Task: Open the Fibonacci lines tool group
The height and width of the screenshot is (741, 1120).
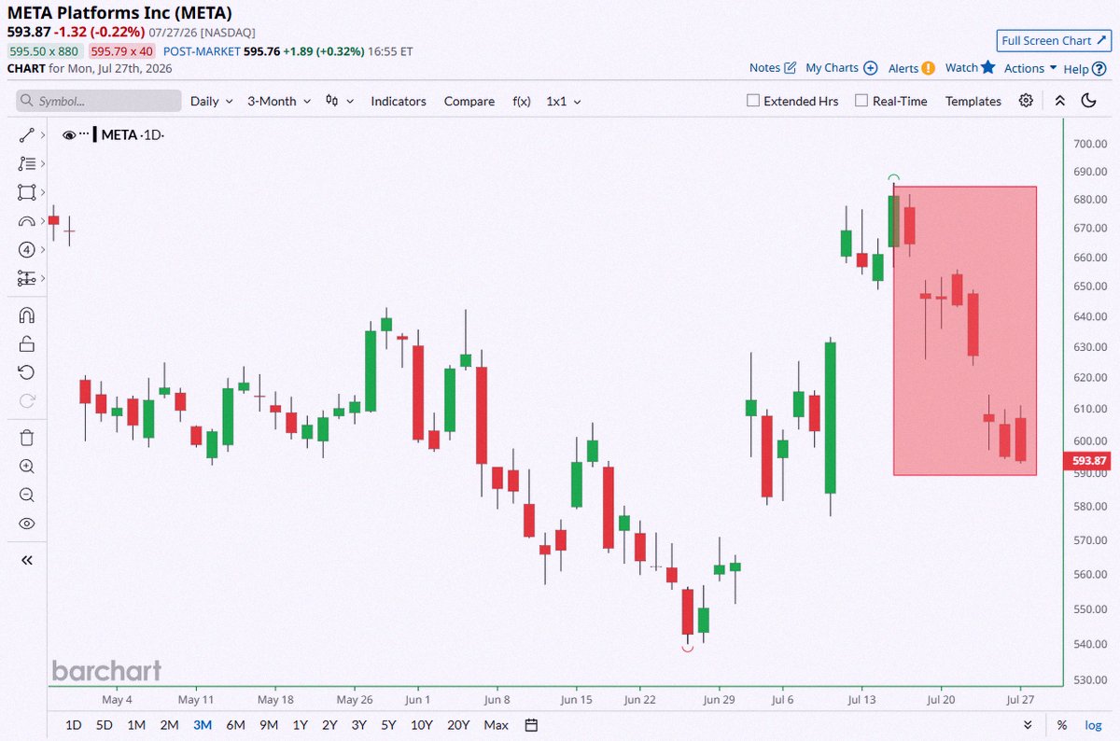Action: click(26, 164)
